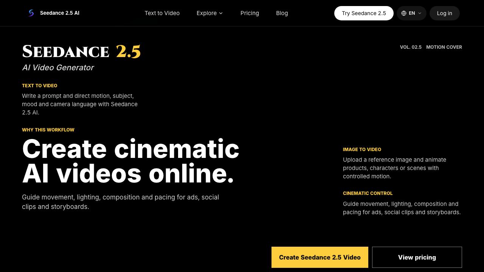Viewport: 484px width, 272px height.
Task: Open the Text to Video page
Action: (x=162, y=13)
